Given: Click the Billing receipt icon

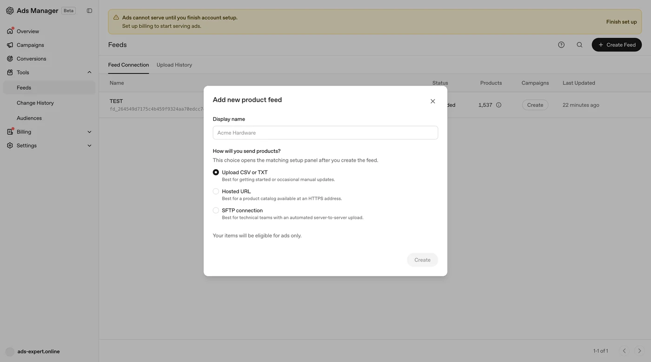Looking at the screenshot, I should pyautogui.click(x=10, y=132).
